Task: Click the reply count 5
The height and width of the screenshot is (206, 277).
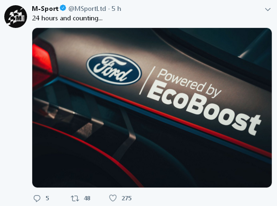Action: click(47, 198)
